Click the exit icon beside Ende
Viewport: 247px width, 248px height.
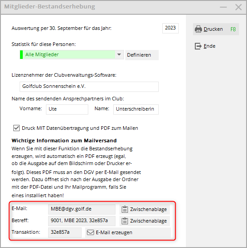198,46
